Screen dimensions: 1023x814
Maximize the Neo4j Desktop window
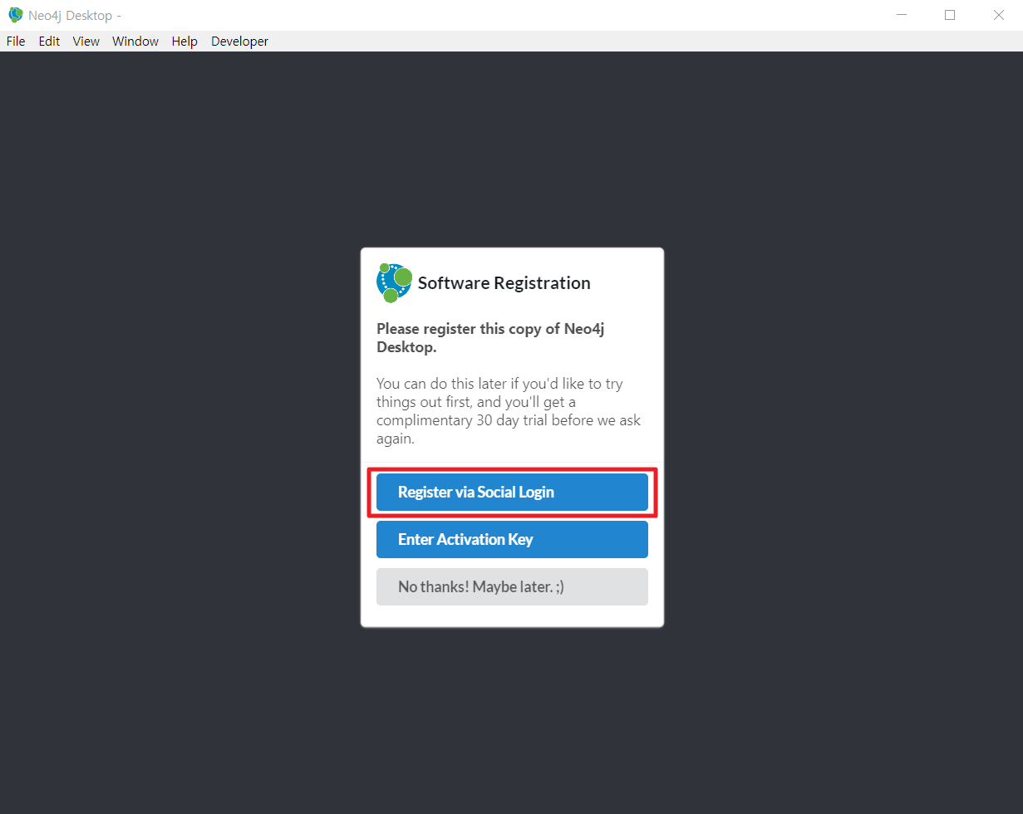[x=950, y=15]
